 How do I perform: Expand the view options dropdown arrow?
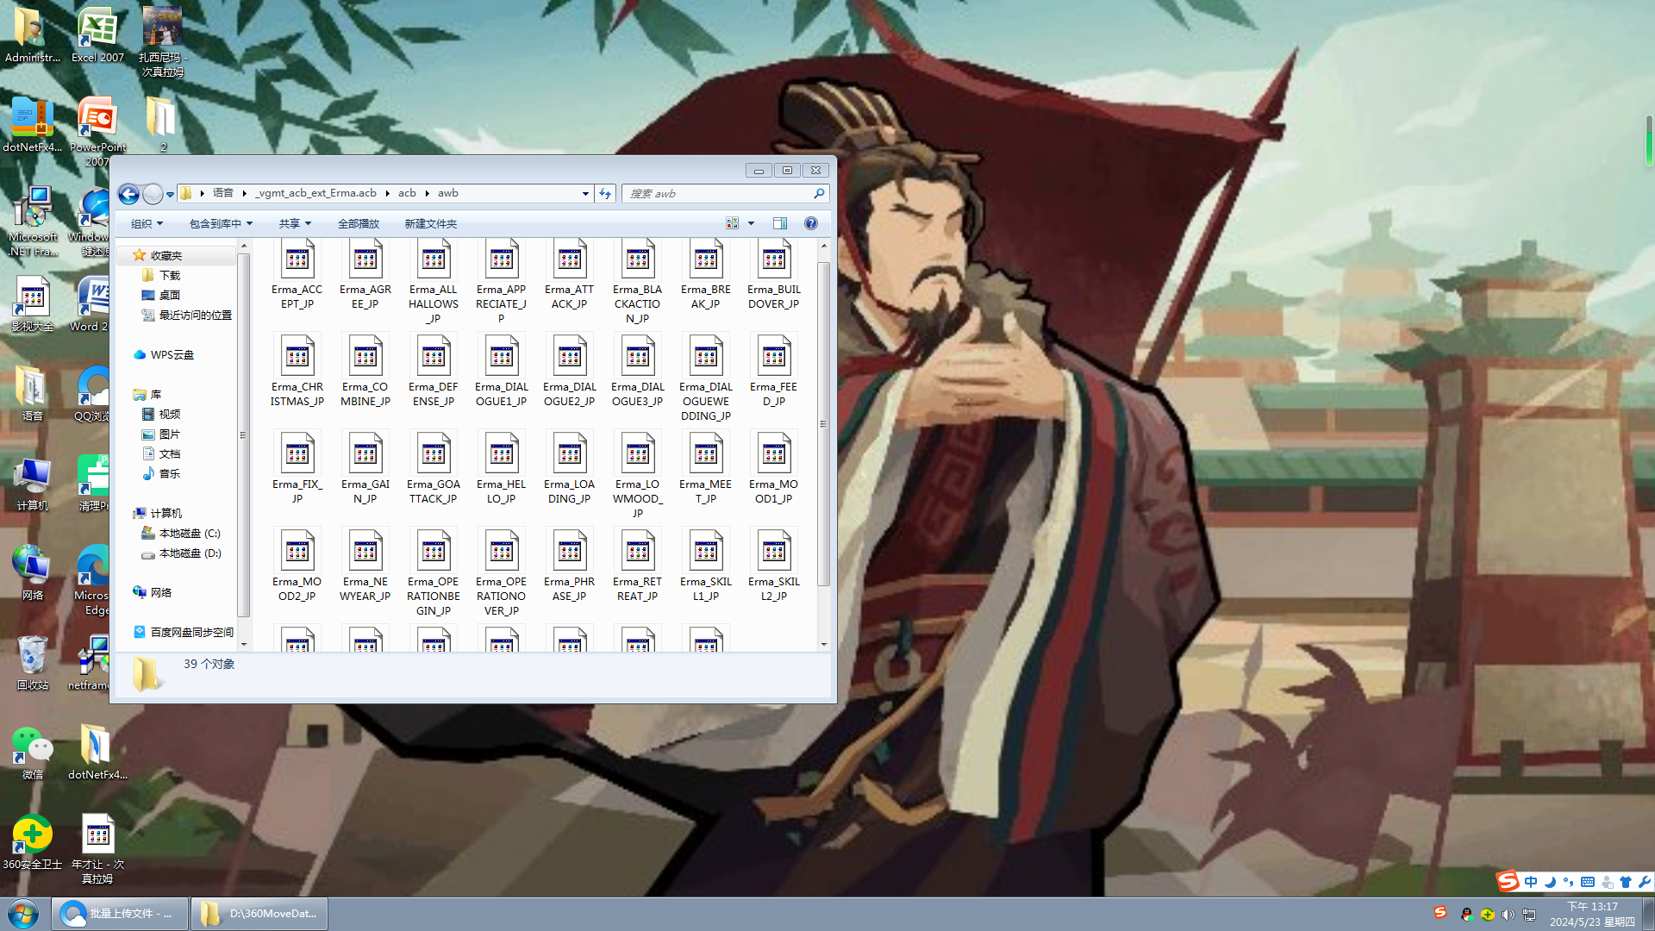[x=752, y=223]
